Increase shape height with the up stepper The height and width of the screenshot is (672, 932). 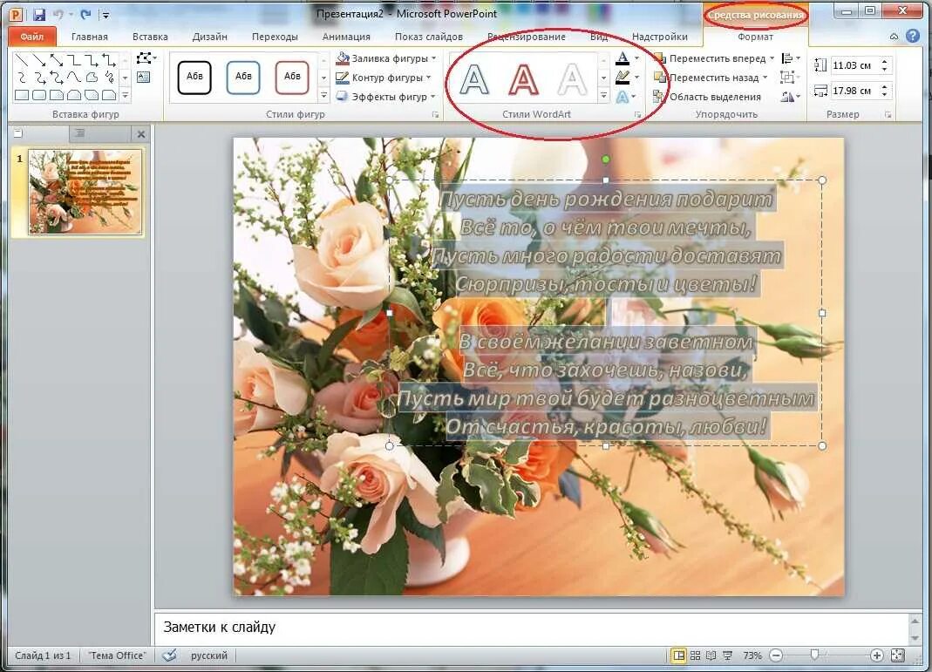click(x=885, y=61)
